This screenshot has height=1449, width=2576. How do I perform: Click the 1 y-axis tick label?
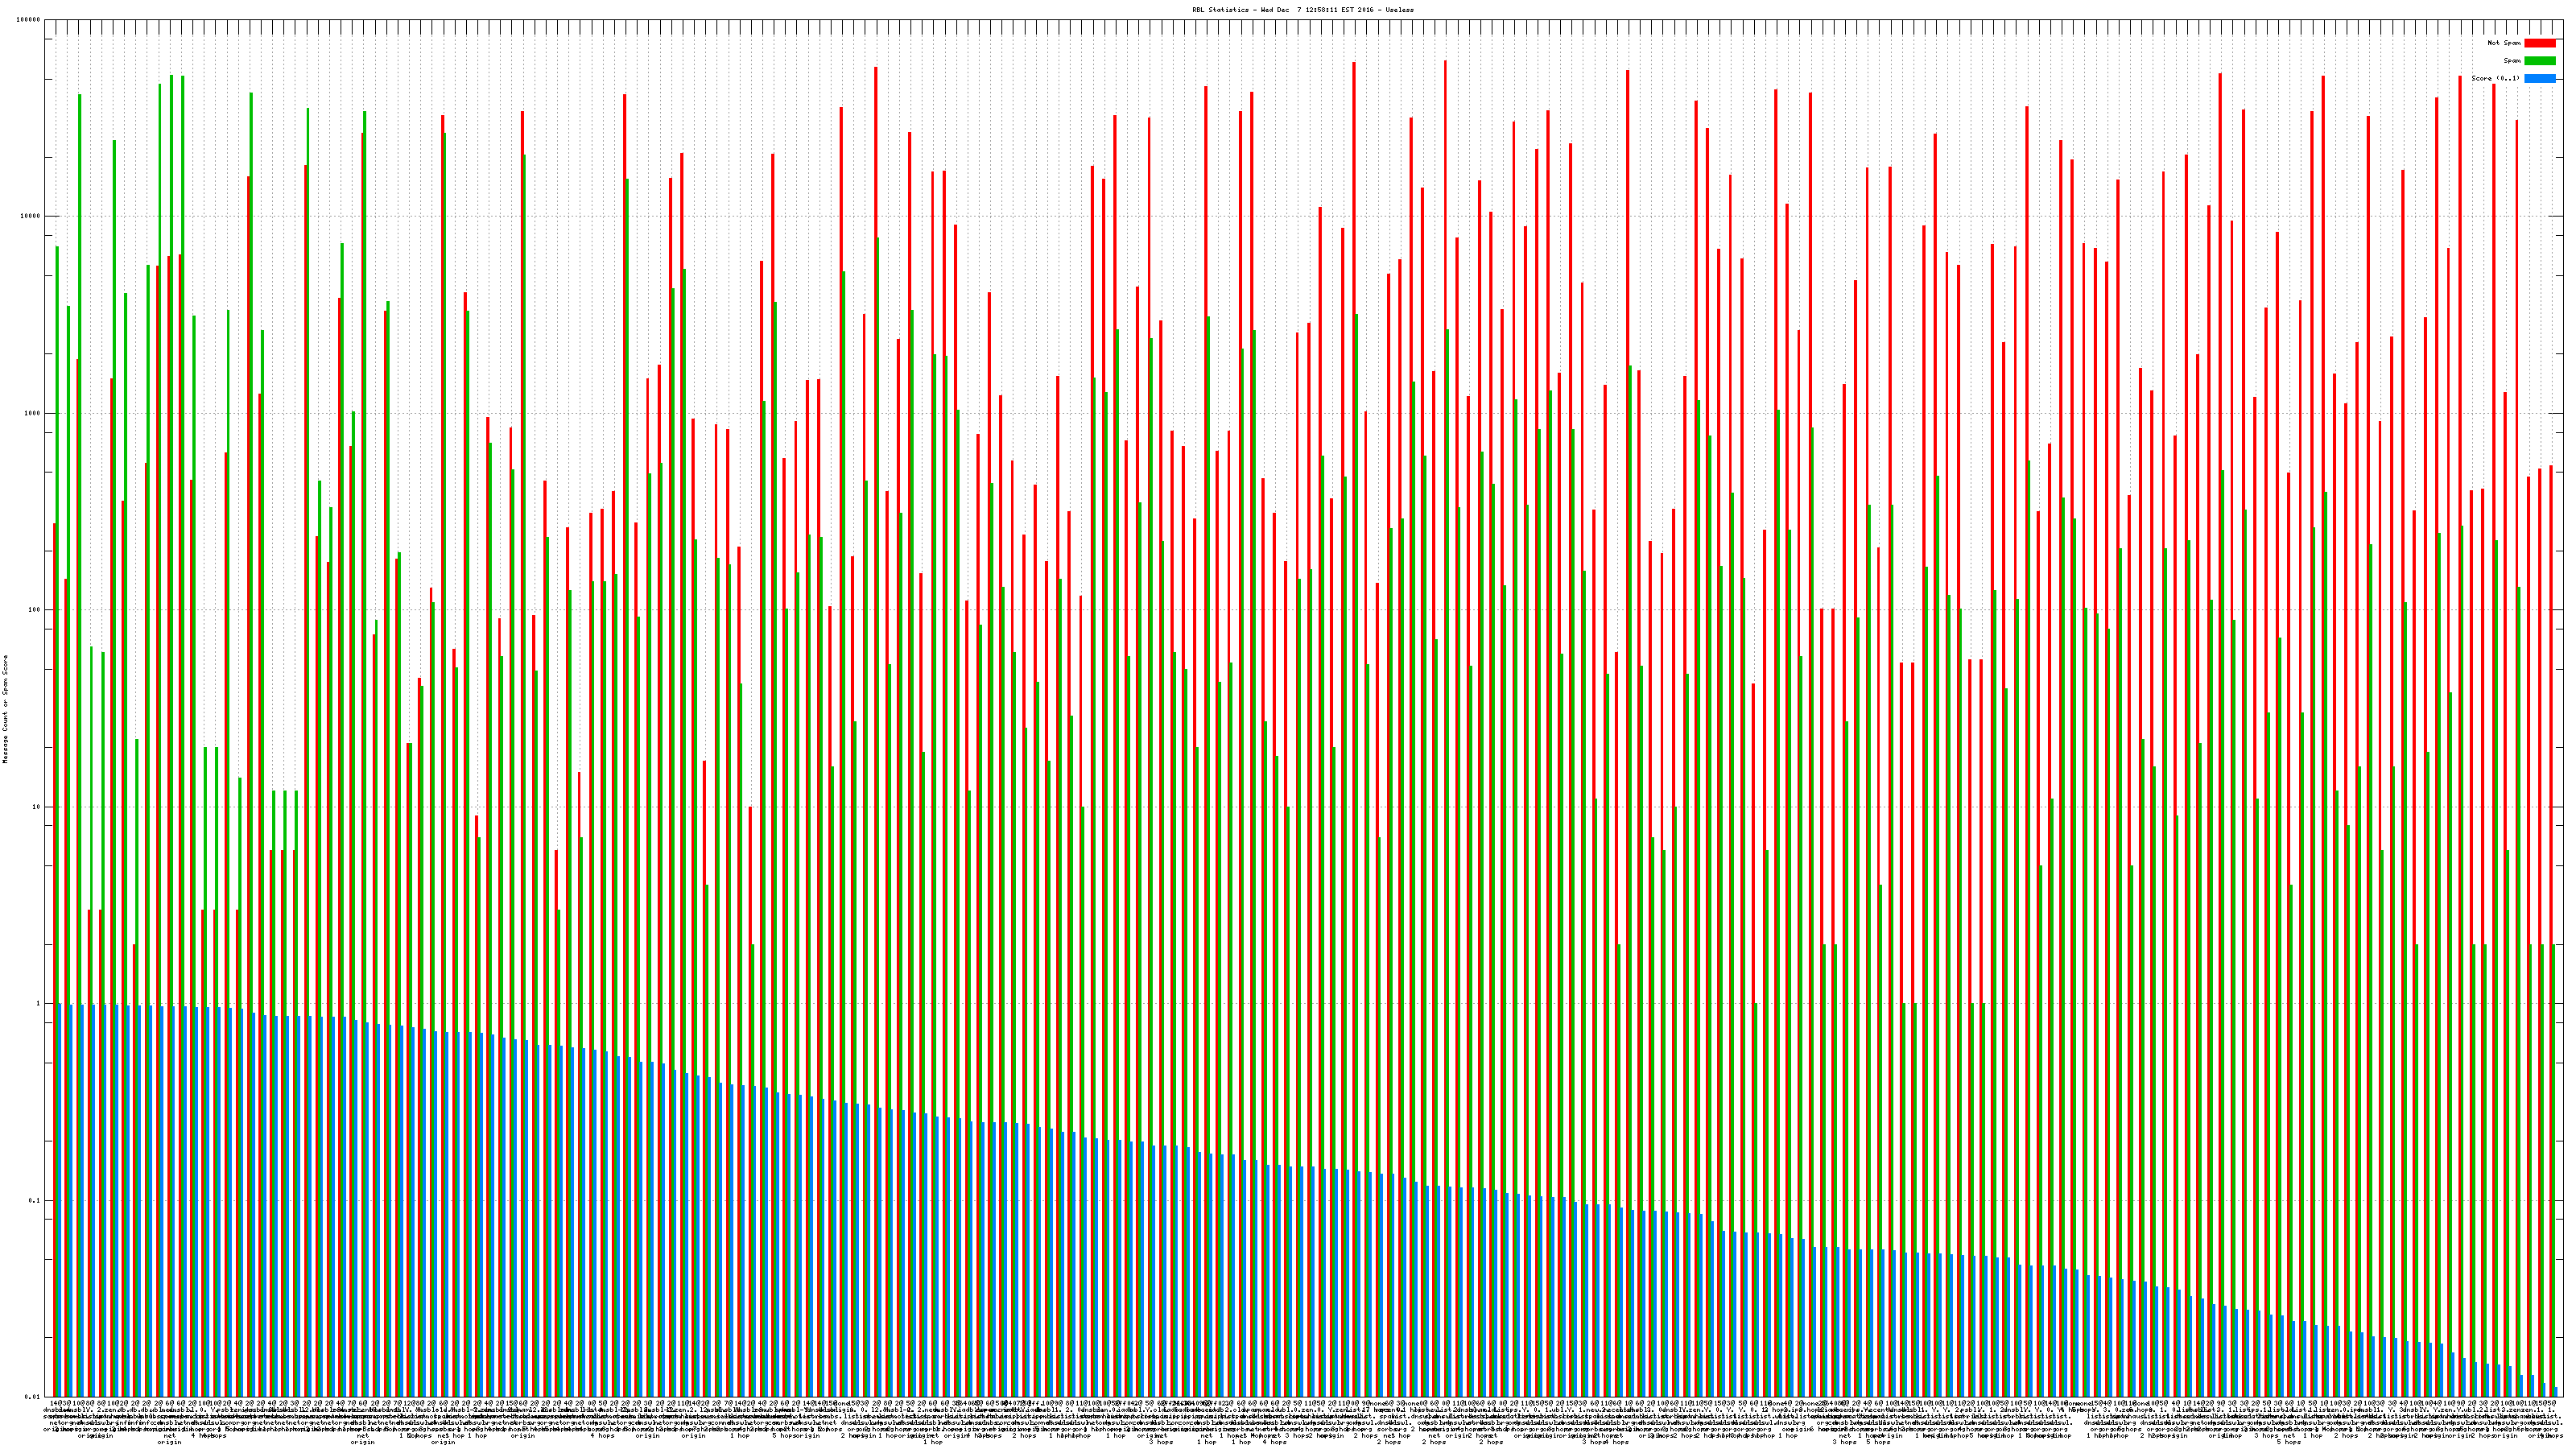[39, 1004]
